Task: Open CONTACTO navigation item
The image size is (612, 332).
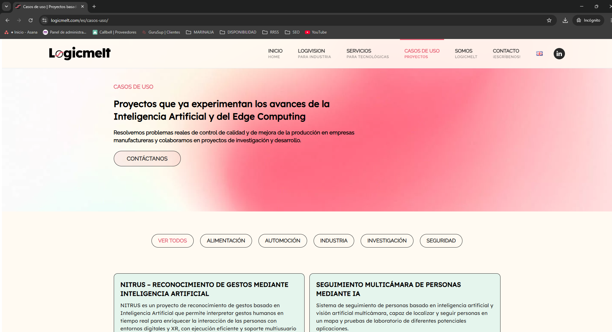Action: point(507,54)
